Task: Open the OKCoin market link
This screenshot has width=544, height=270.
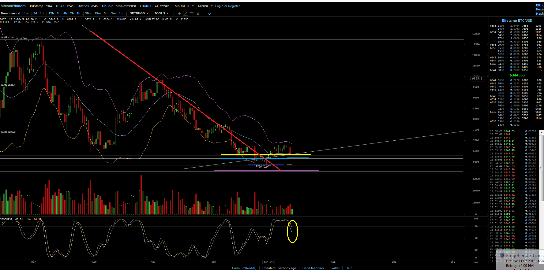Action: coord(107,6)
